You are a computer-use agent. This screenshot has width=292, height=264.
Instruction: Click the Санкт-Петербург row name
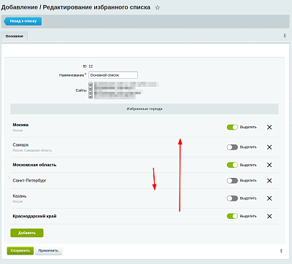(x=29, y=181)
